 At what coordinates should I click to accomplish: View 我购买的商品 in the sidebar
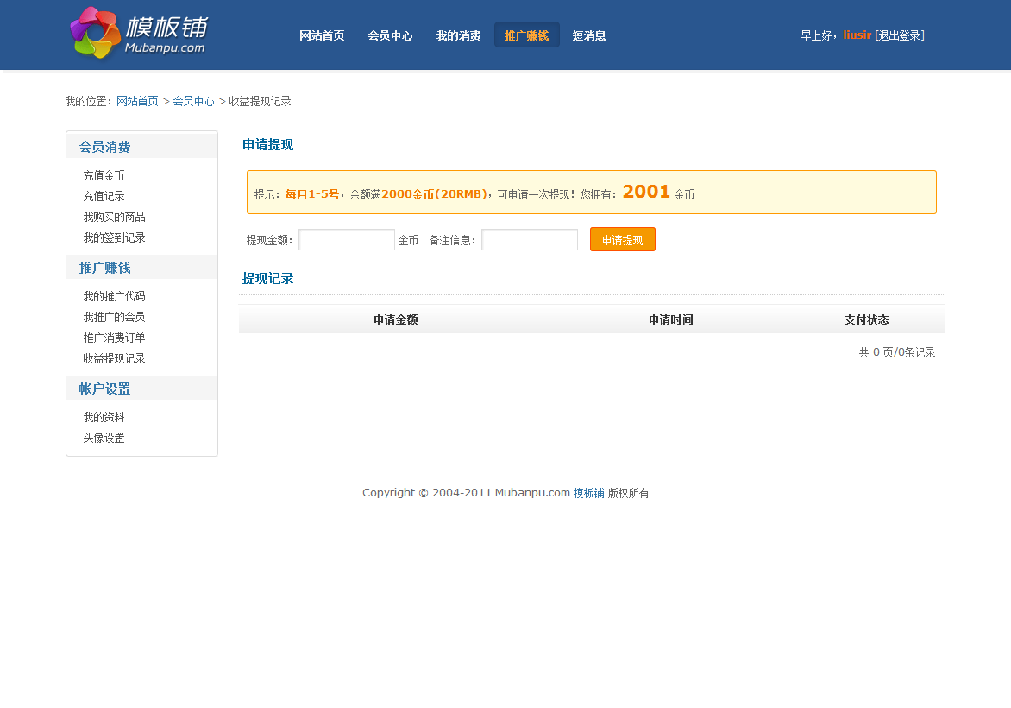[x=114, y=217]
